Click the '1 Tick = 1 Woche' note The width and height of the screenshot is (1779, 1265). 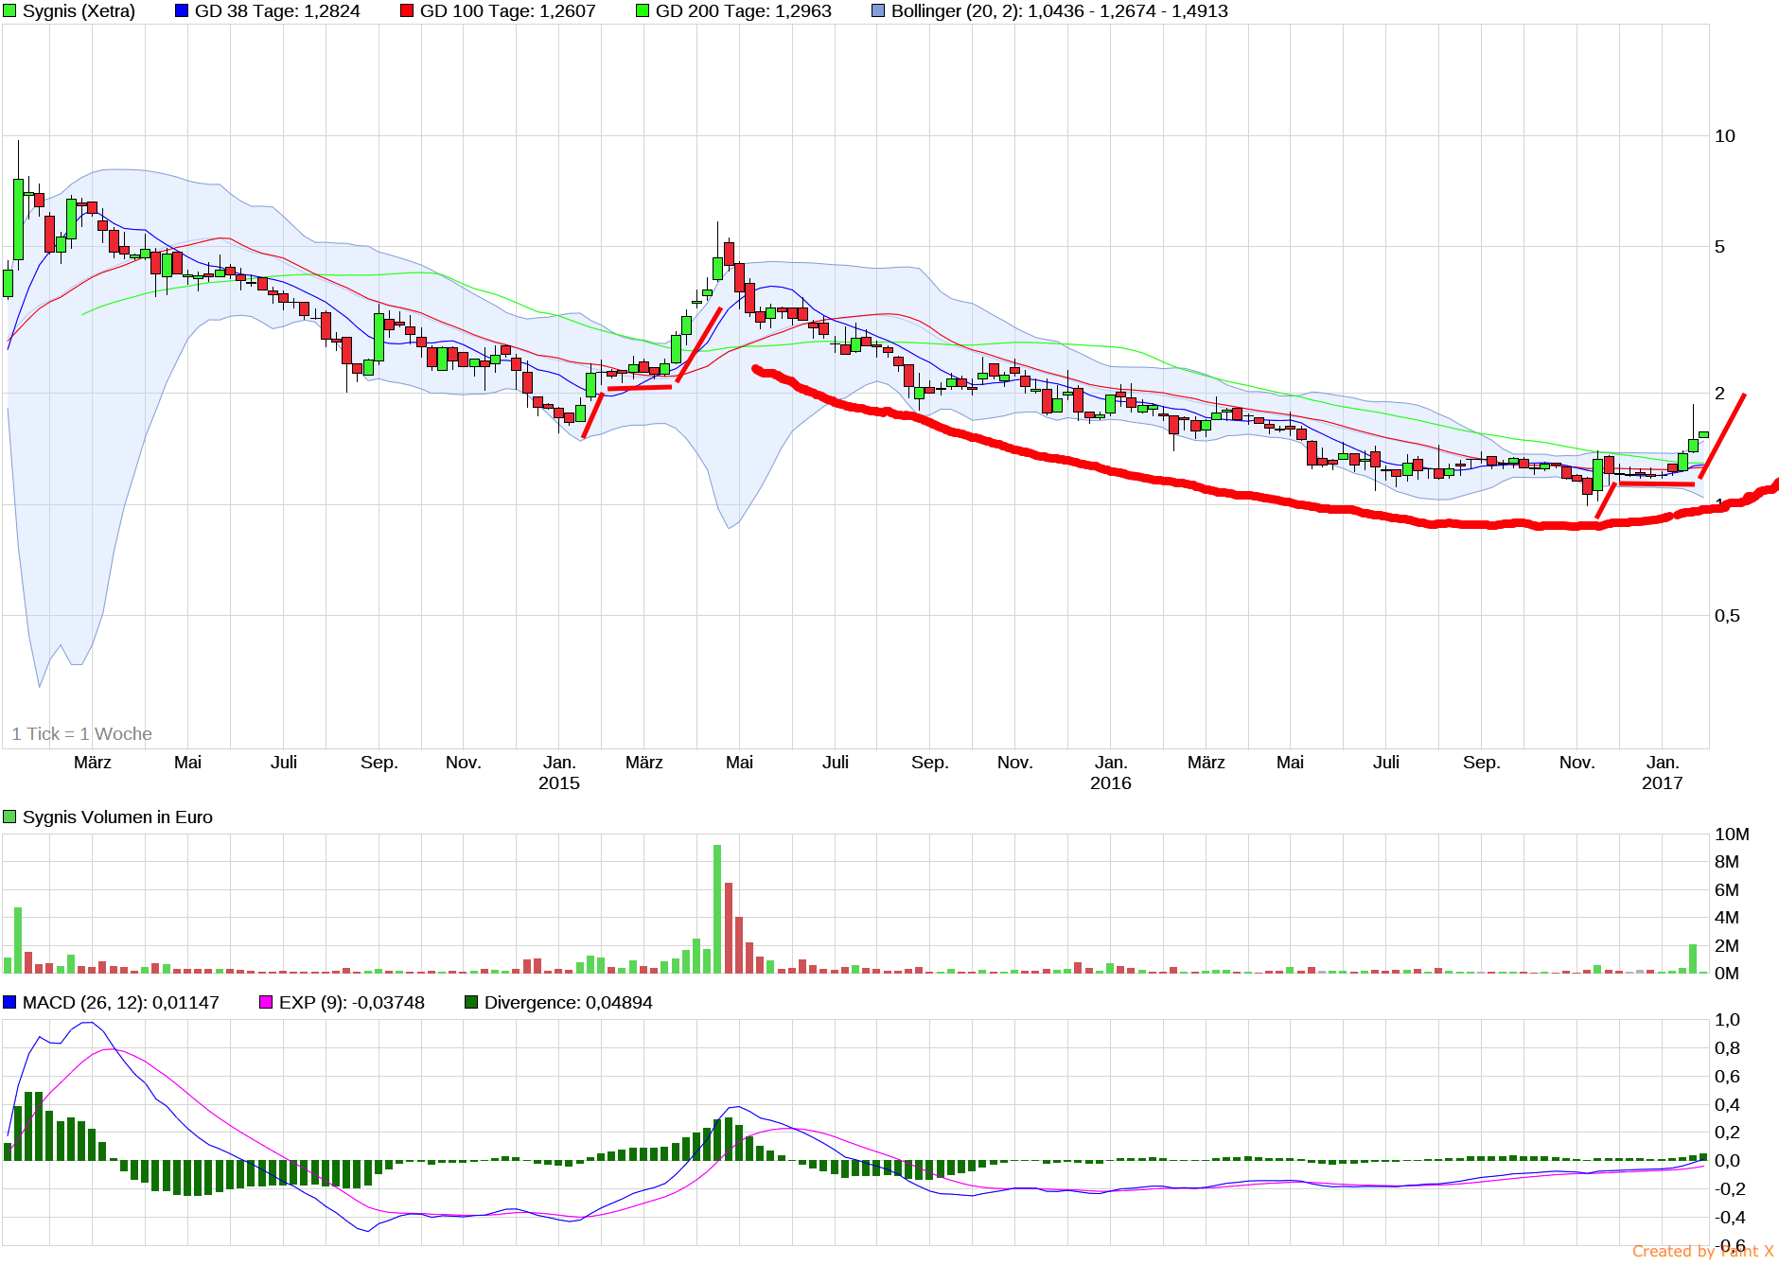82,734
